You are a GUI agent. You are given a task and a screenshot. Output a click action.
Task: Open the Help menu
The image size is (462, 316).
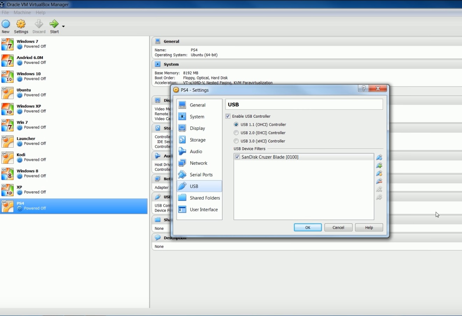[x=41, y=13]
